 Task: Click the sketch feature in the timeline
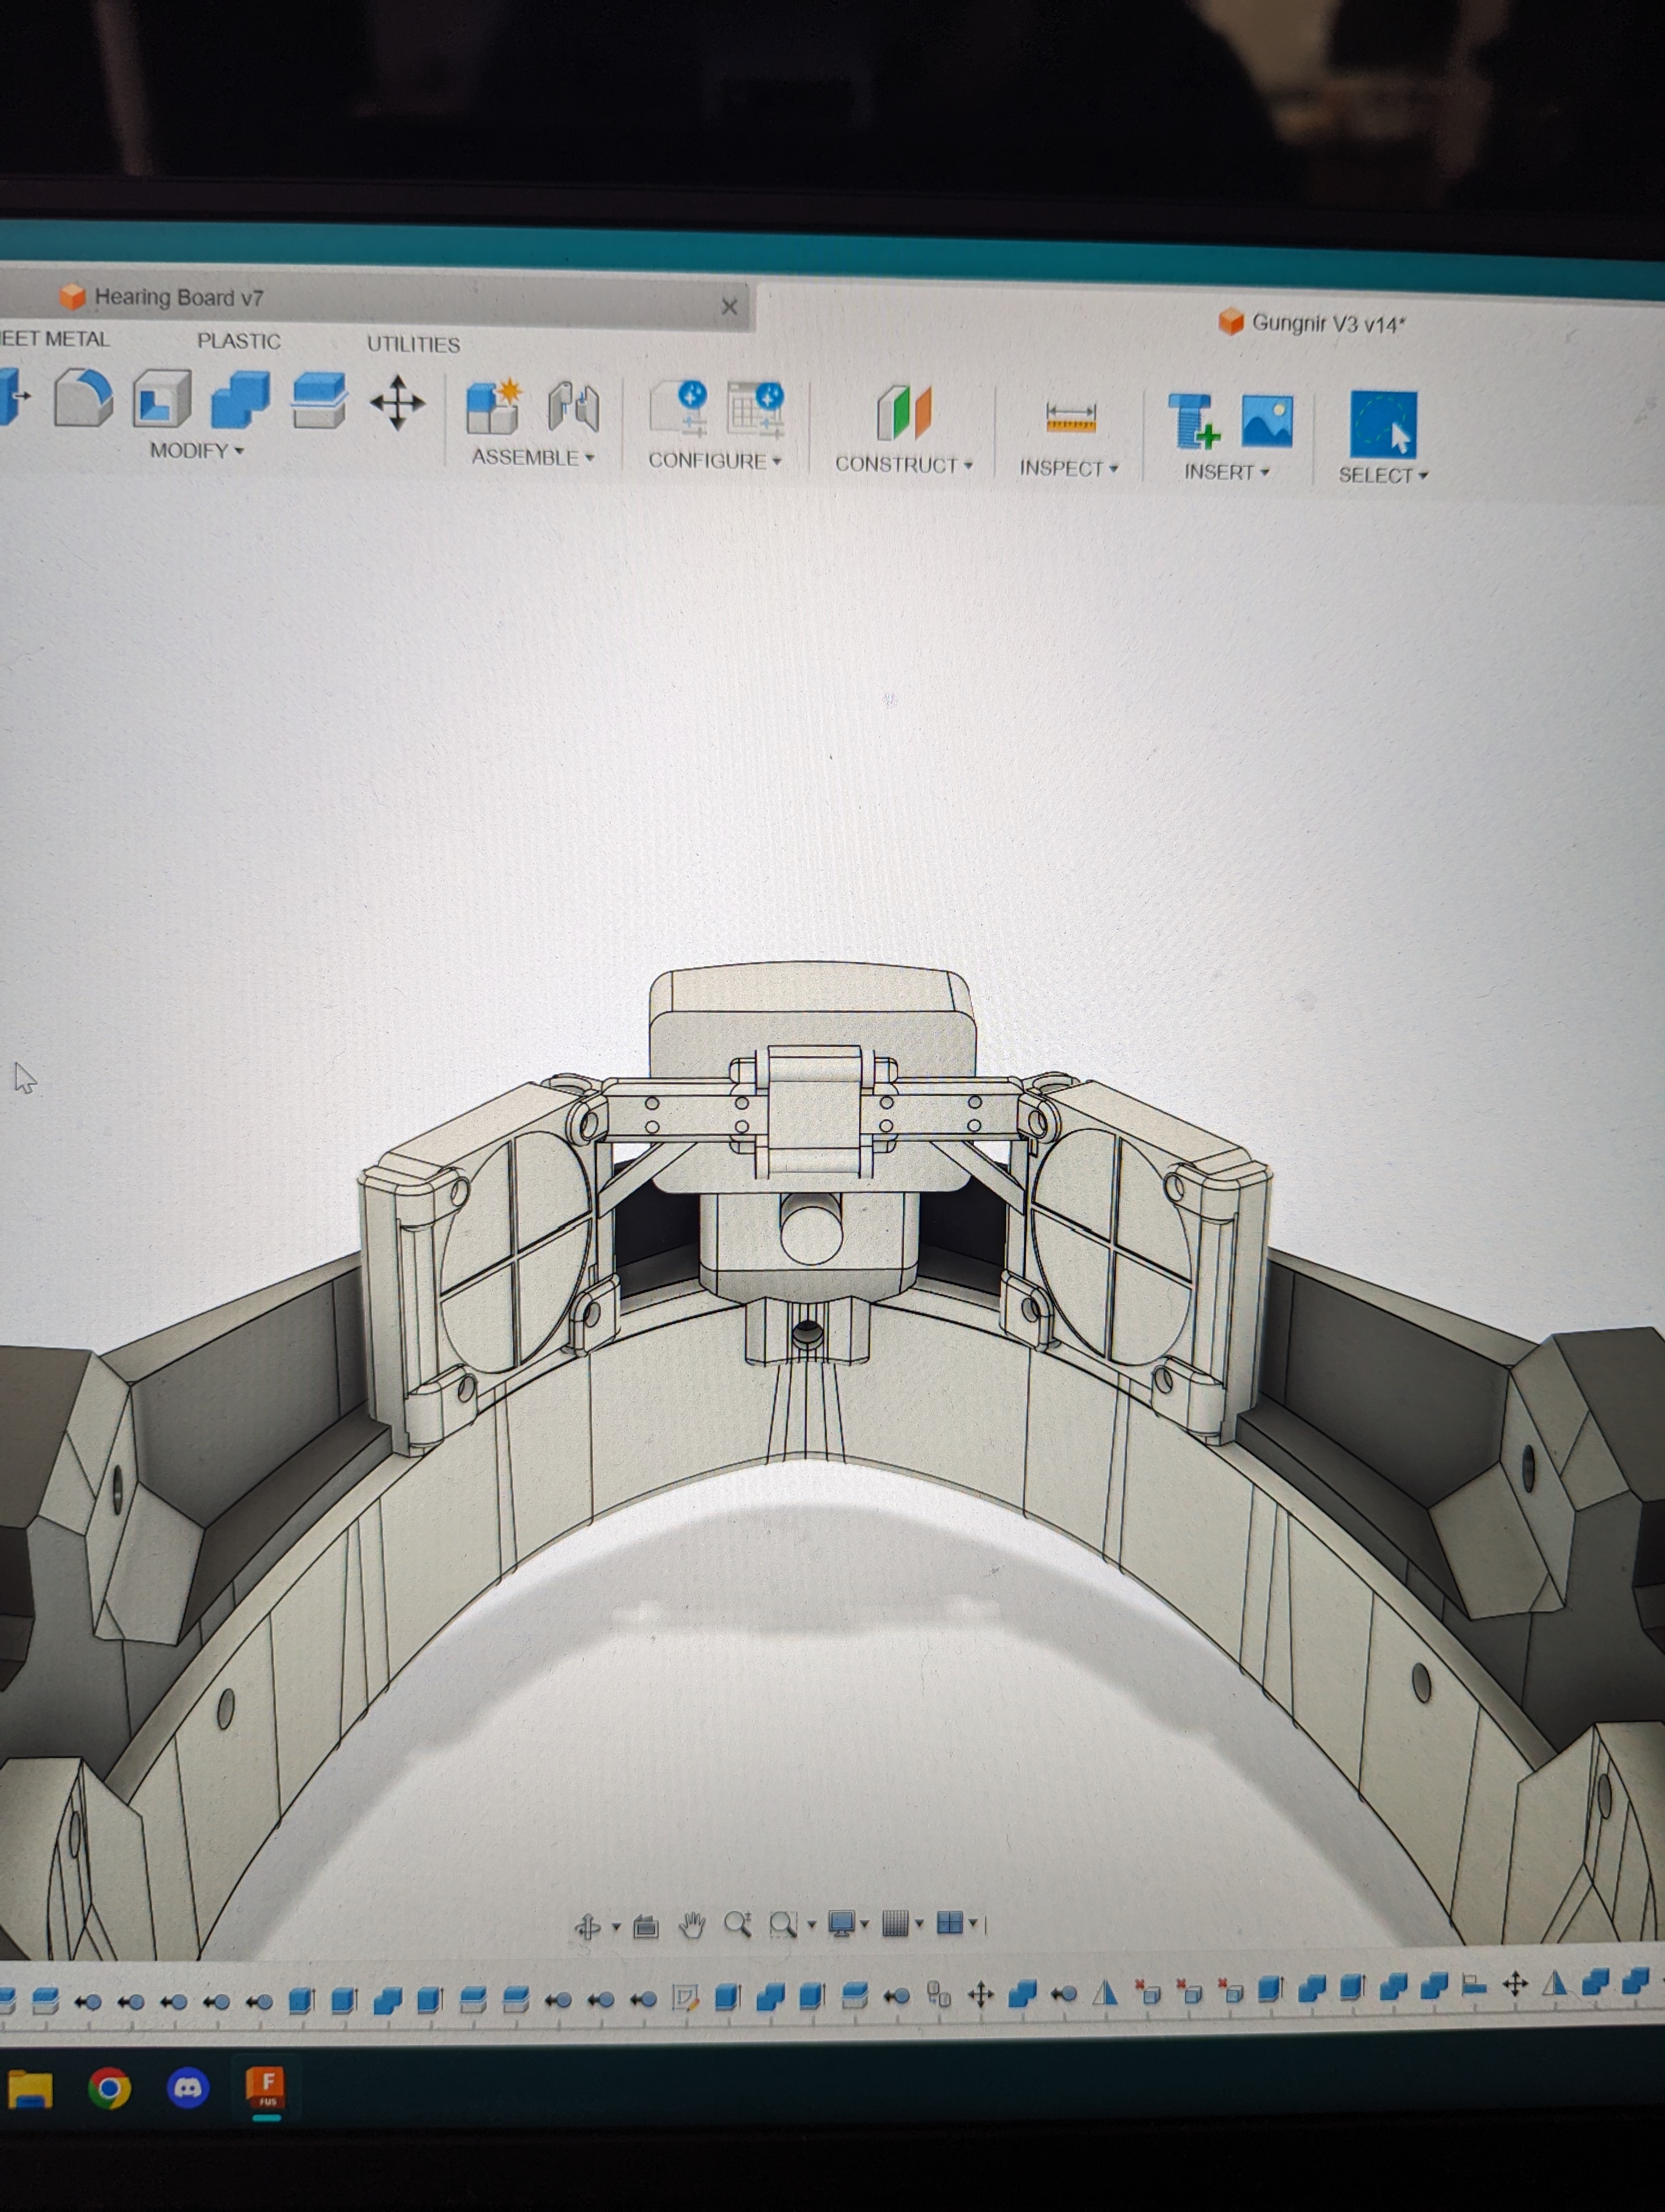pyautogui.click(x=686, y=1998)
